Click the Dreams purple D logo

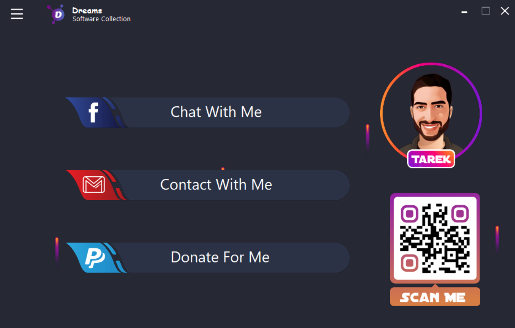[x=56, y=14]
